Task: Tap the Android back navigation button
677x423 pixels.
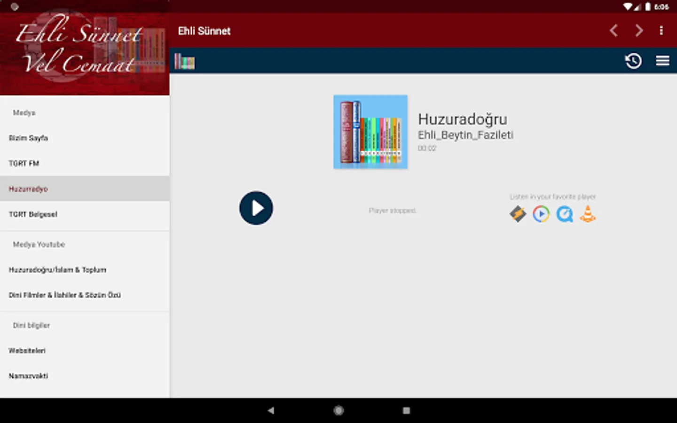Action: [271, 410]
